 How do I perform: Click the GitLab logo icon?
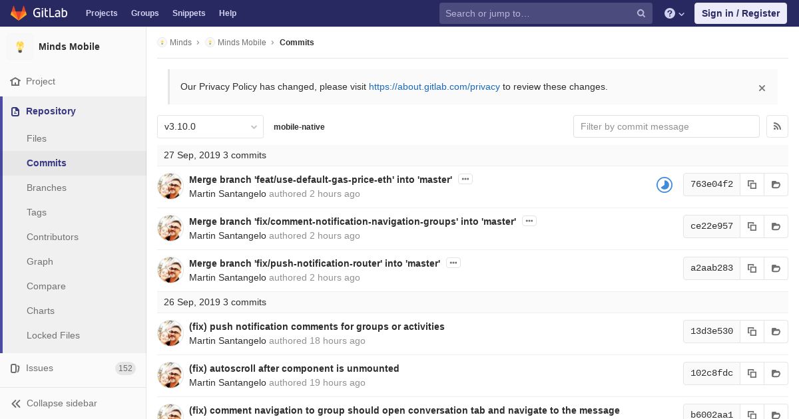coord(19,13)
